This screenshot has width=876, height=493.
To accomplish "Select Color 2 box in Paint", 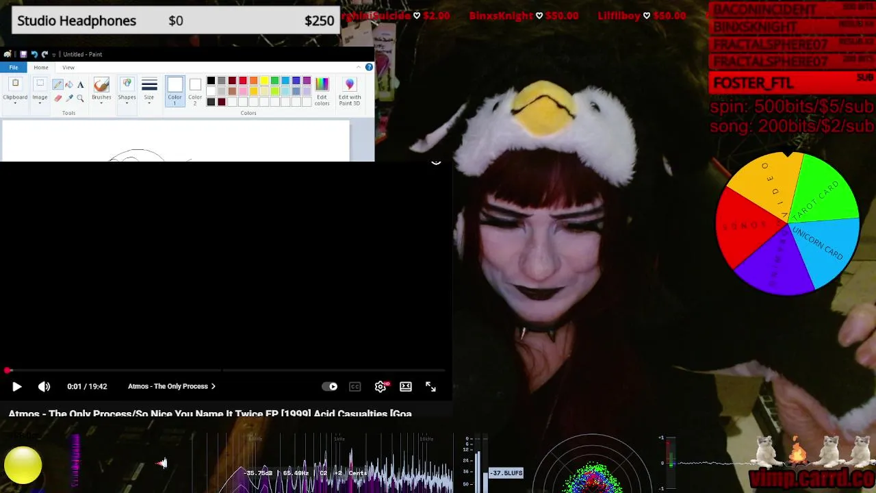I will click(195, 90).
